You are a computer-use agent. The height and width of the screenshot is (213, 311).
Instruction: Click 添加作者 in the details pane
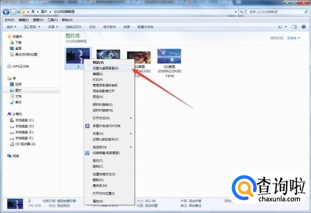pyautogui.click(x=195, y=201)
